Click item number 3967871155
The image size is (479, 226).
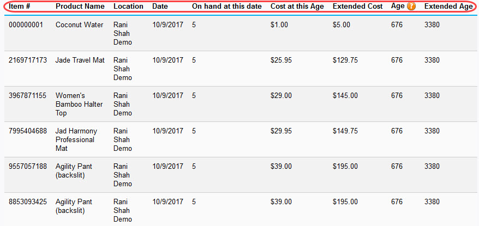point(28,96)
